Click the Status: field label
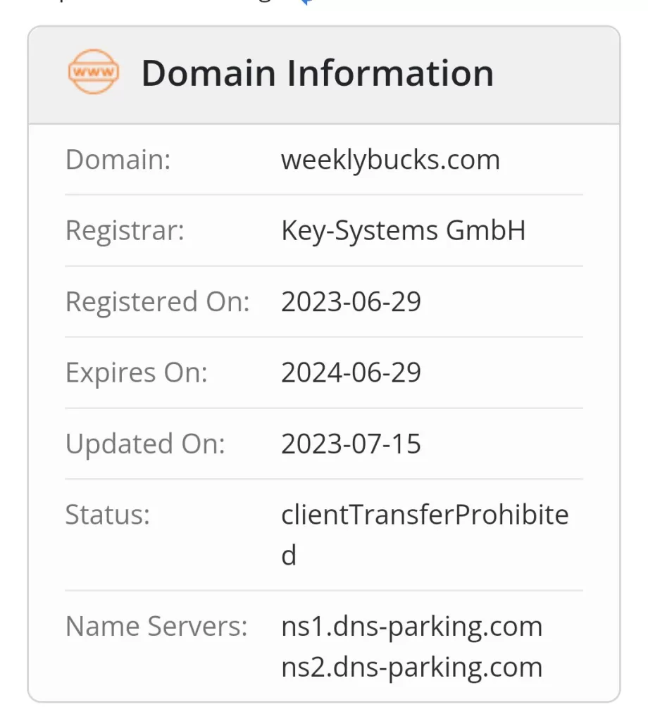 [107, 515]
